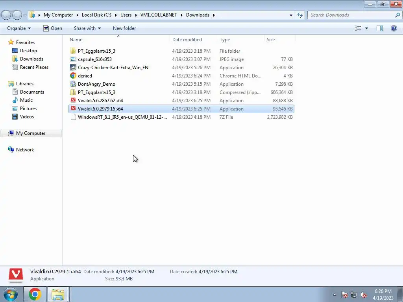The image size is (403, 302).
Task: Select the file name DontAngry_Demo
Action: pyautogui.click(x=96, y=84)
